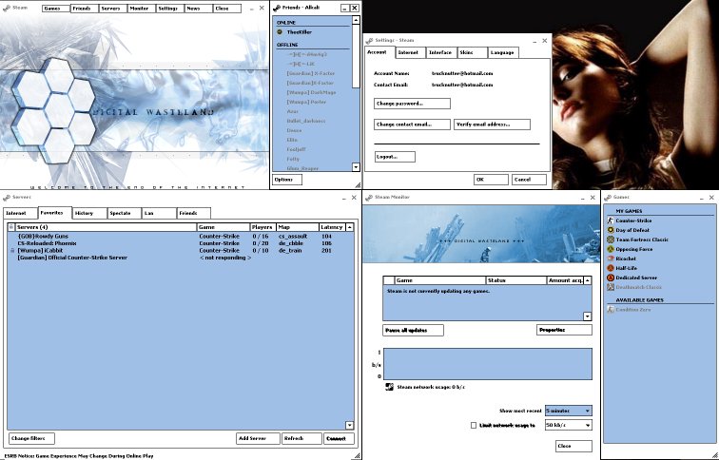
Task: Click Steam logo in Settings window title
Action: (369, 40)
